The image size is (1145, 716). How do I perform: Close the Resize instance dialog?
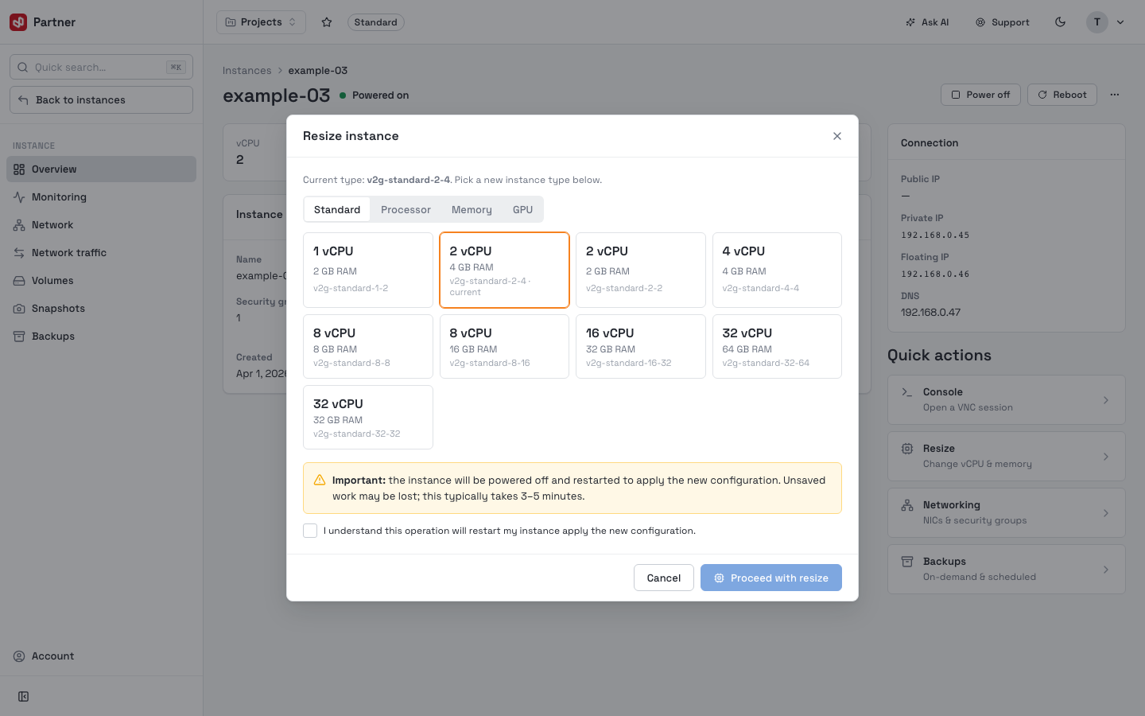click(837, 136)
